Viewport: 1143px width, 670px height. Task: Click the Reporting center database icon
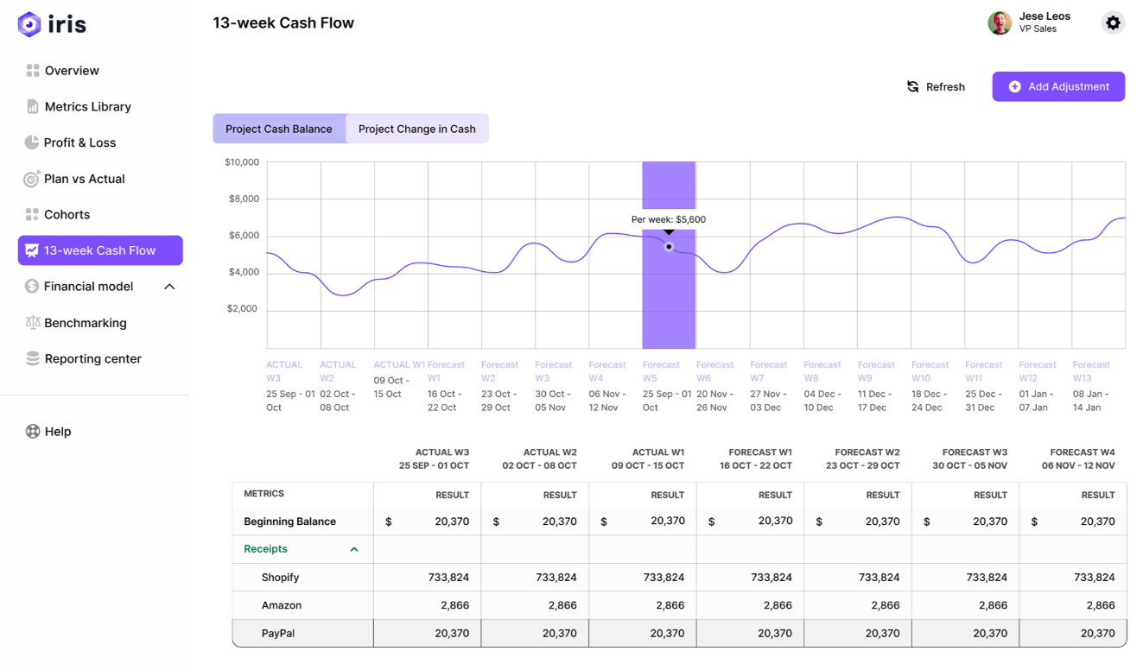coord(33,358)
